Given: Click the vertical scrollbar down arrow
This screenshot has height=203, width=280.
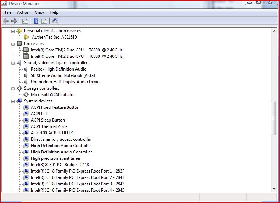Looking at the screenshot, I should click(x=274, y=189).
